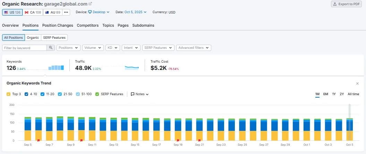Click the Oct 1 chart bar

click(307, 129)
